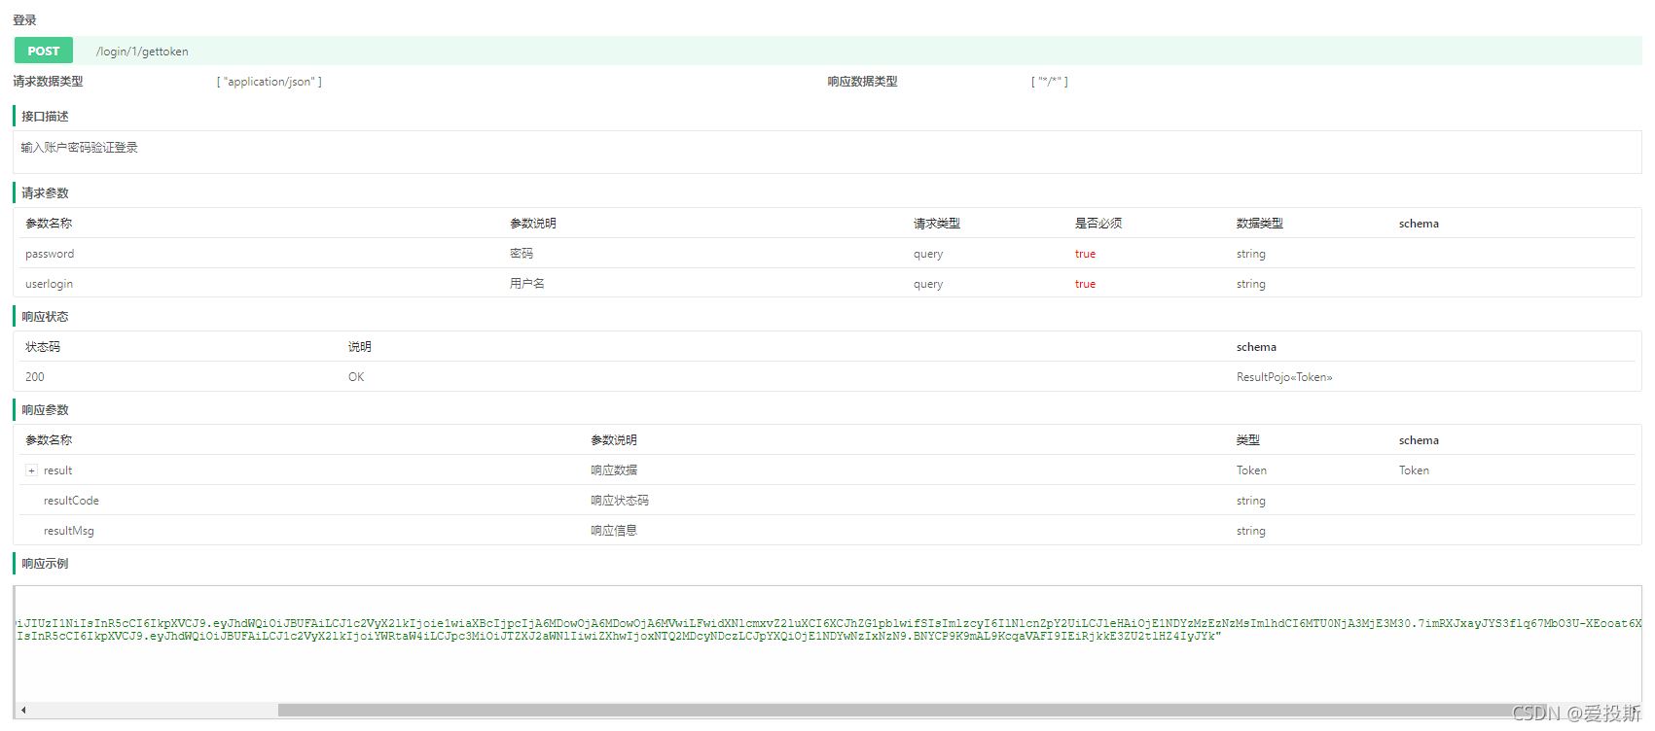Screen dimensions: 1655x731
Task: Click the 登录 title at the top
Action: [24, 20]
